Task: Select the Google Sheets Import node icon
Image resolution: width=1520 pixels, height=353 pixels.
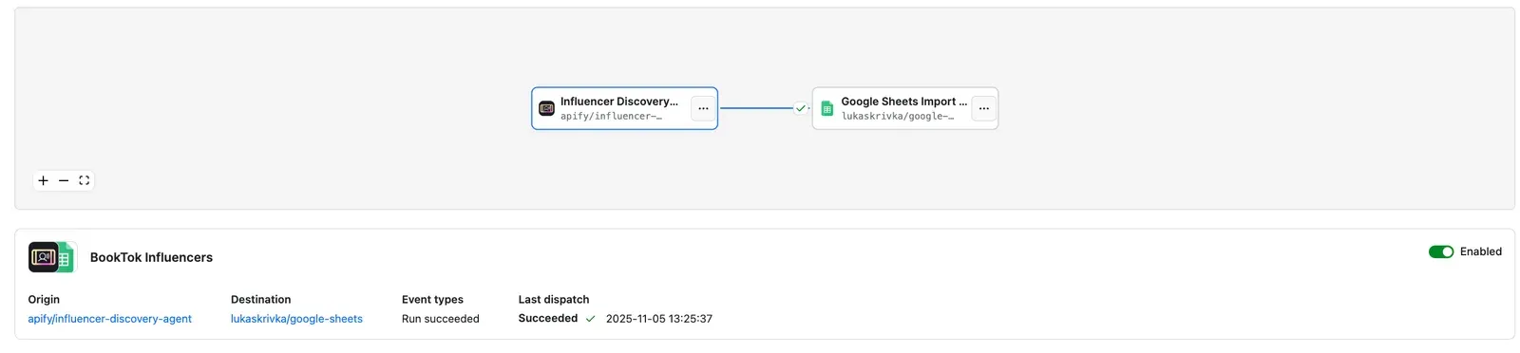Action: point(826,108)
